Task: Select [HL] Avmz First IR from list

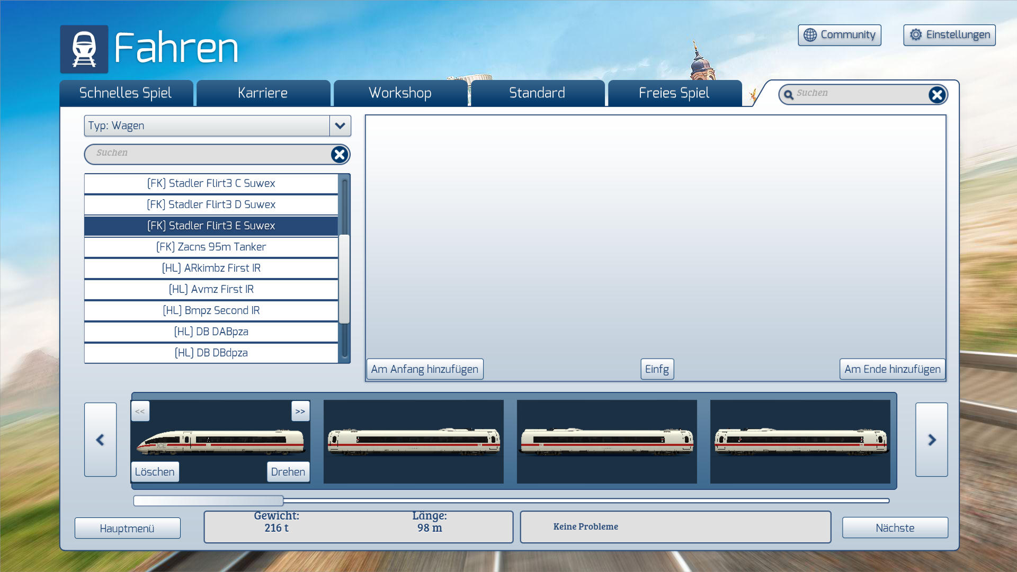Action: (211, 289)
